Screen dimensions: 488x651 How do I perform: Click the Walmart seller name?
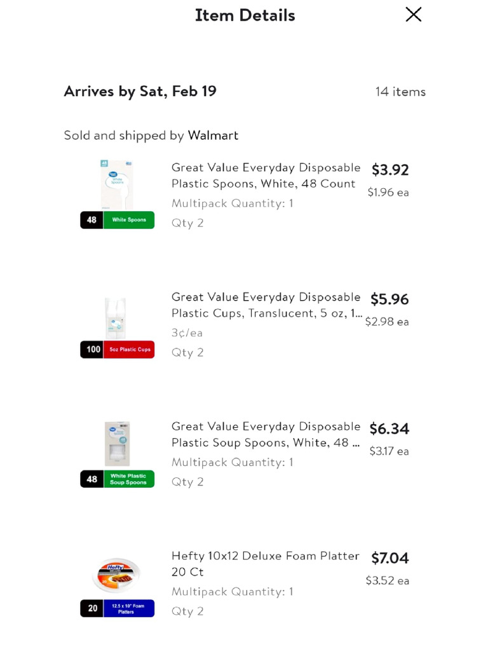click(x=213, y=135)
